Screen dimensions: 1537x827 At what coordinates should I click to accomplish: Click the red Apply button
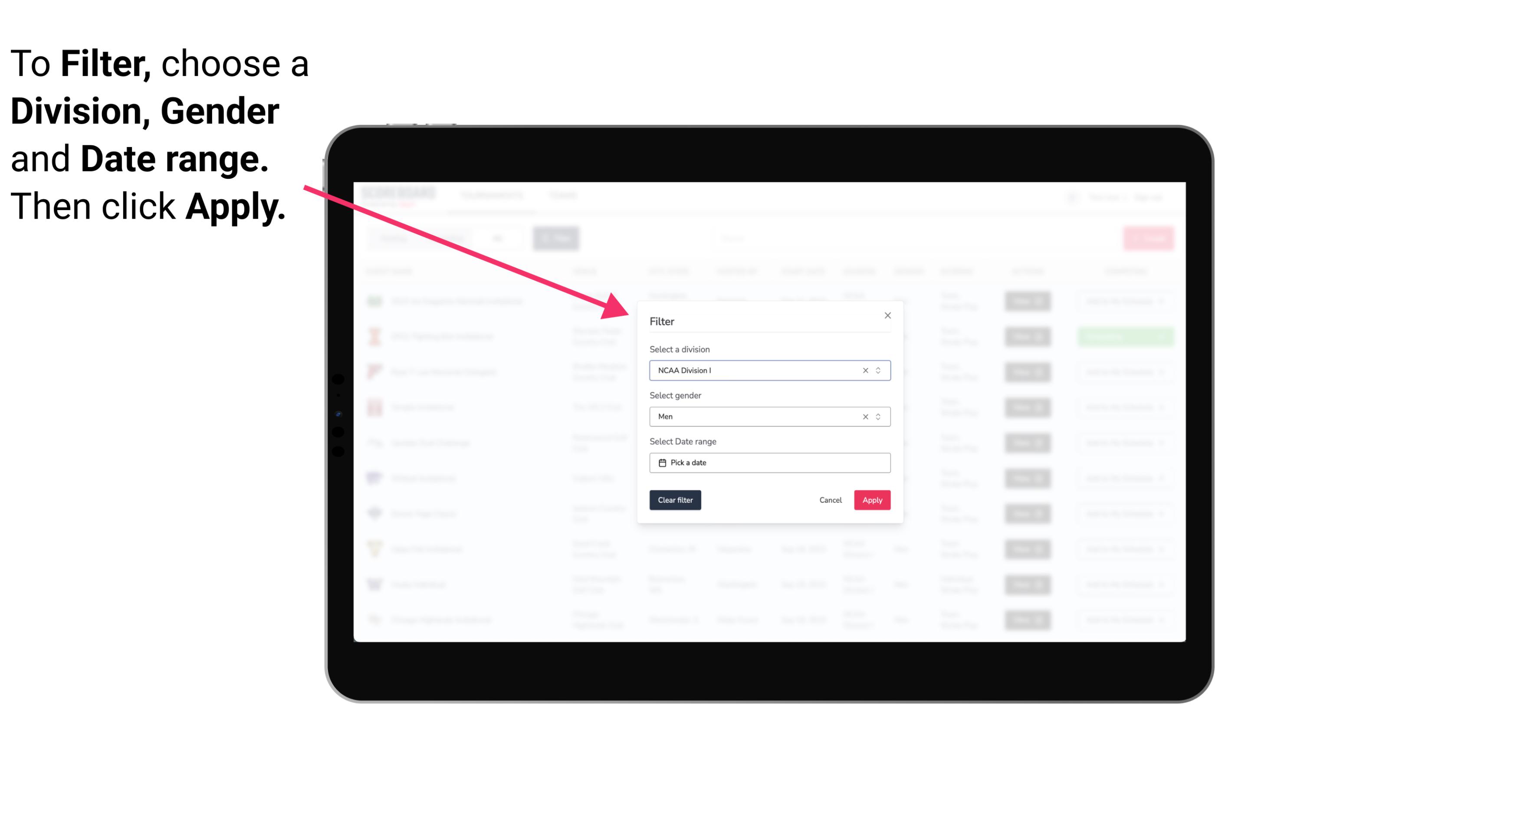(x=871, y=500)
